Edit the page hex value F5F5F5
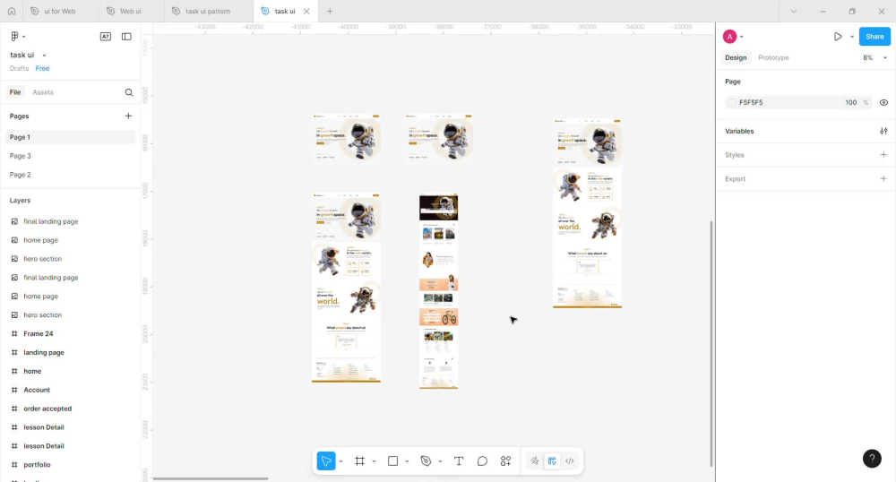 [x=751, y=103]
